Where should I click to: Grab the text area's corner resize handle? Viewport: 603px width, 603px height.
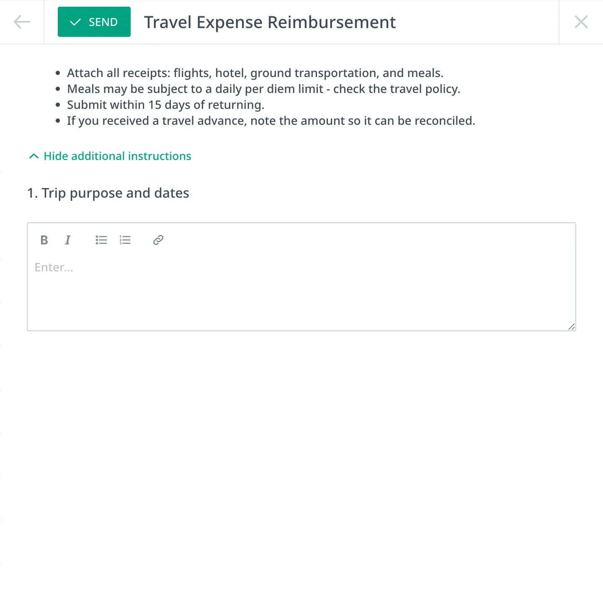click(x=572, y=327)
